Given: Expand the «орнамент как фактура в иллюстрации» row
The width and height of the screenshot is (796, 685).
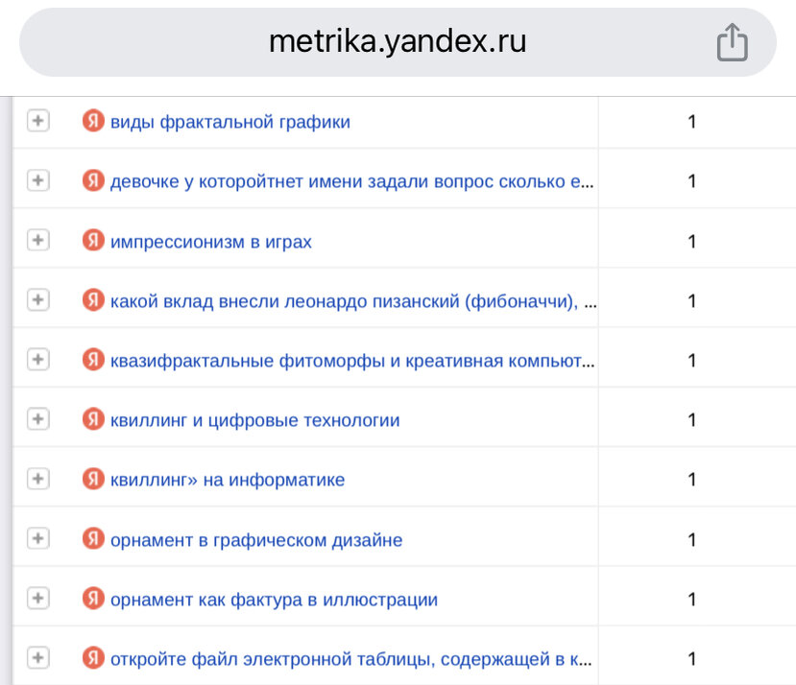Looking at the screenshot, I should [38, 599].
